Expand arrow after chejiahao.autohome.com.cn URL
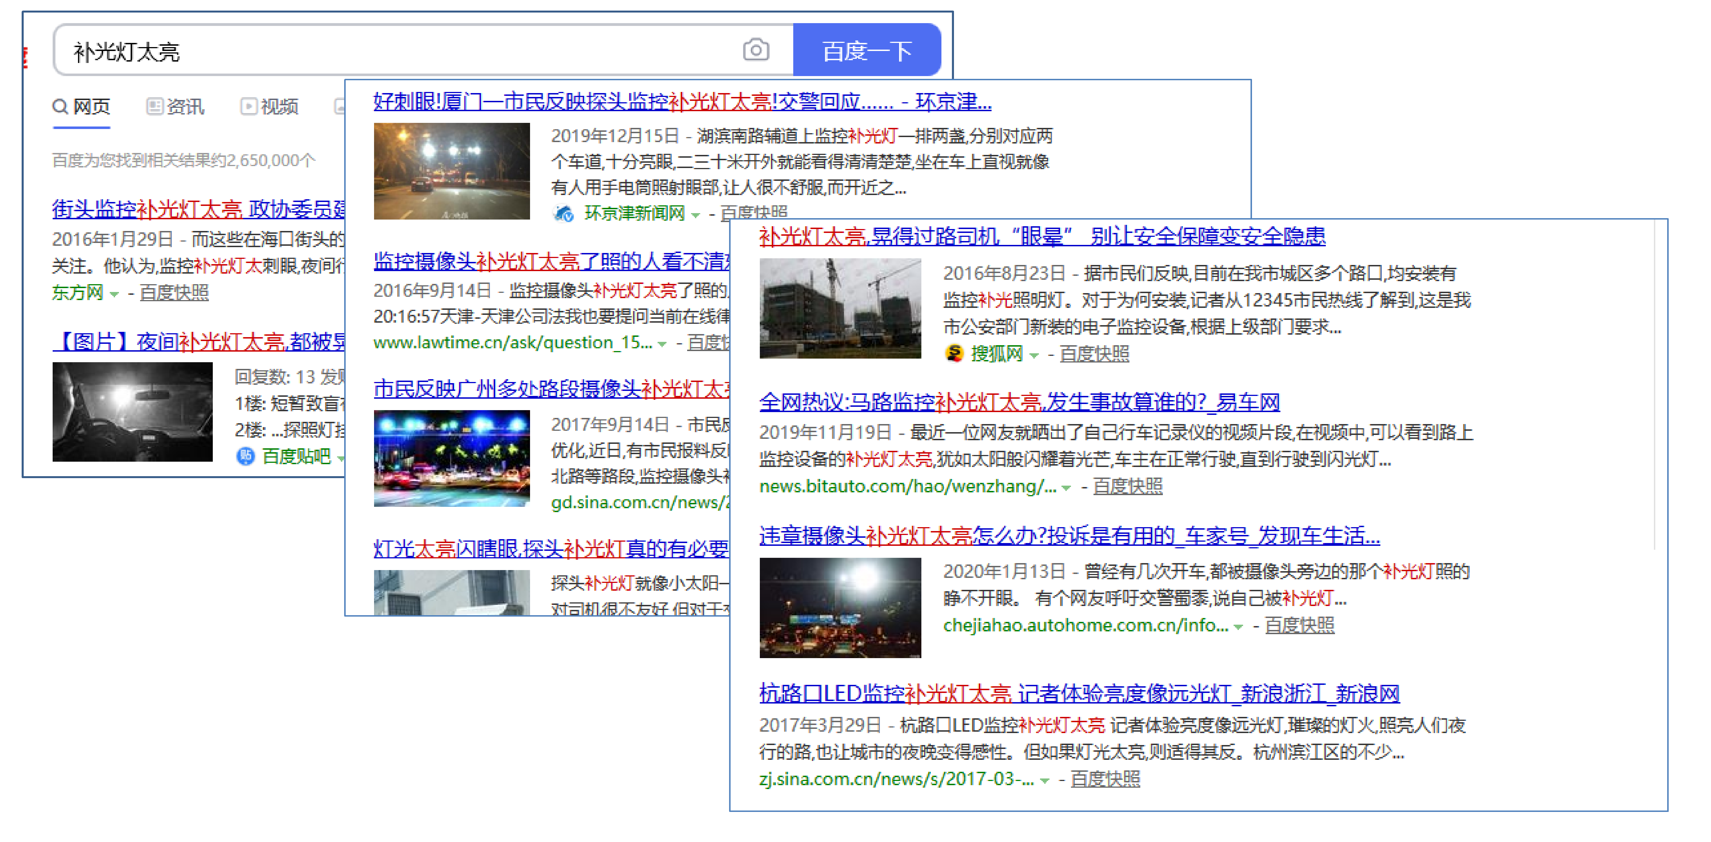Image resolution: width=1711 pixels, height=842 pixels. 1238,627
